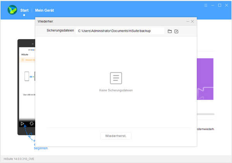
Task: Click the Sicherungsdateien path input field
Action: click(120, 31)
